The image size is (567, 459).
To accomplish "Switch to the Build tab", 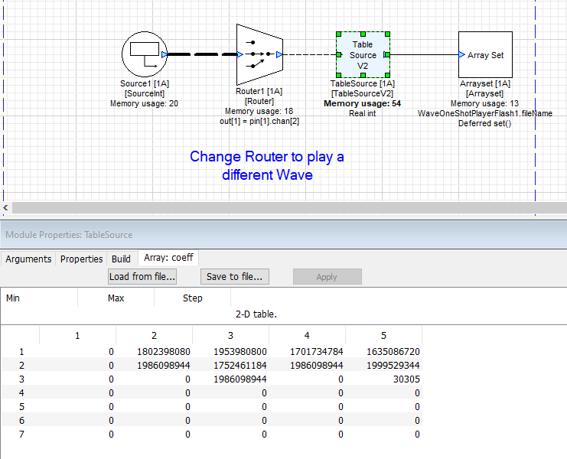I will 121,259.
